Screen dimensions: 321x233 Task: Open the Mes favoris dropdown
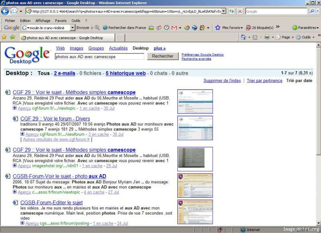pyautogui.click(x=242, y=28)
